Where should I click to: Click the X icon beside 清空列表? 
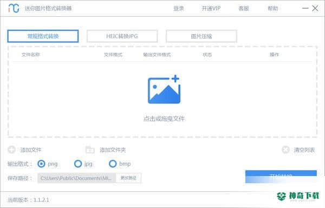(285, 149)
